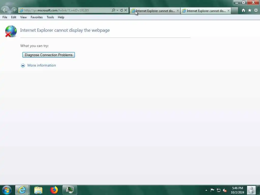This screenshot has width=260, height=195.
Task: Open the File menu
Action: [5, 17]
